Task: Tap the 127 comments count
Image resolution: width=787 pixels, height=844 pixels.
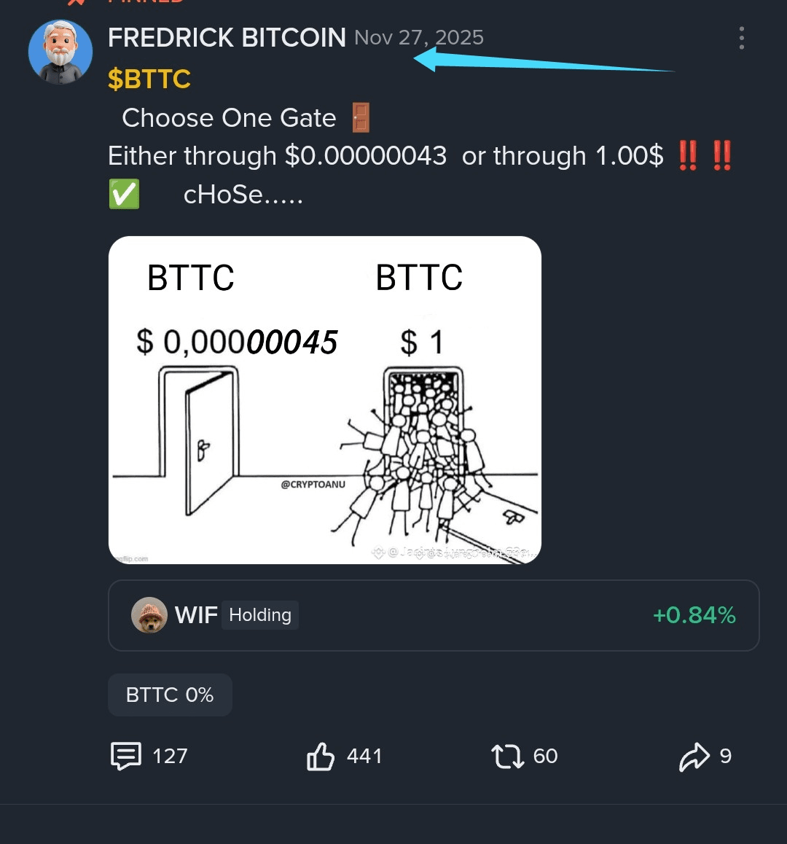Action: [x=170, y=756]
